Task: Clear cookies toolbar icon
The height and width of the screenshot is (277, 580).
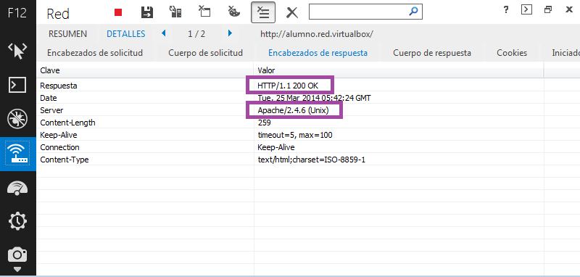Action: pos(233,12)
